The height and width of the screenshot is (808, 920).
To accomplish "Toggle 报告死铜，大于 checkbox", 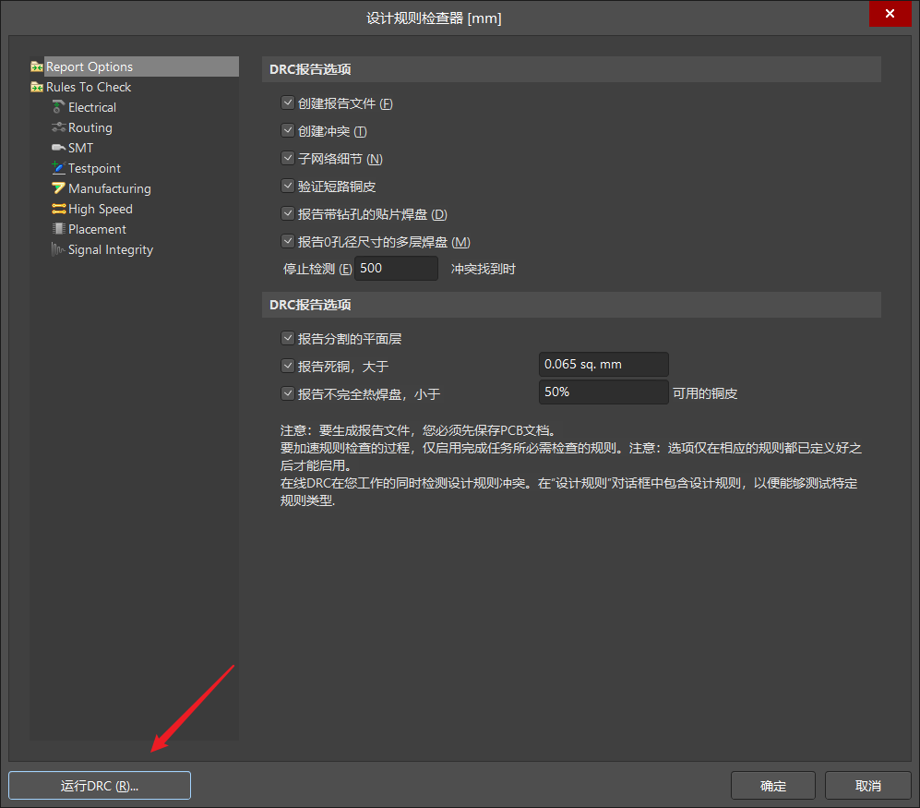I will click(288, 366).
